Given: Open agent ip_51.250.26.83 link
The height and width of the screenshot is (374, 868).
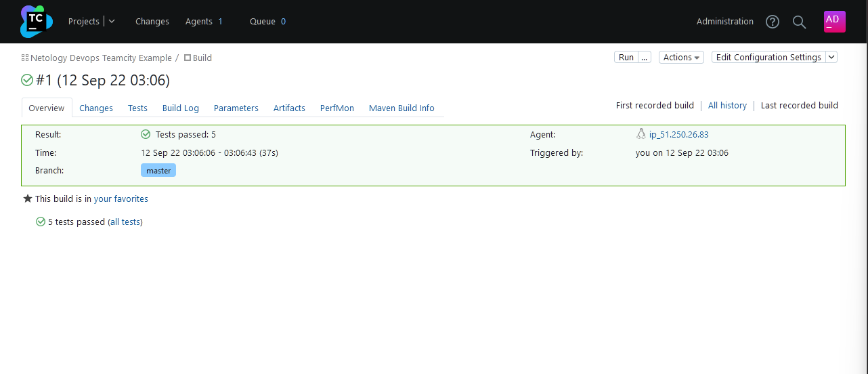Looking at the screenshot, I should pyautogui.click(x=678, y=134).
